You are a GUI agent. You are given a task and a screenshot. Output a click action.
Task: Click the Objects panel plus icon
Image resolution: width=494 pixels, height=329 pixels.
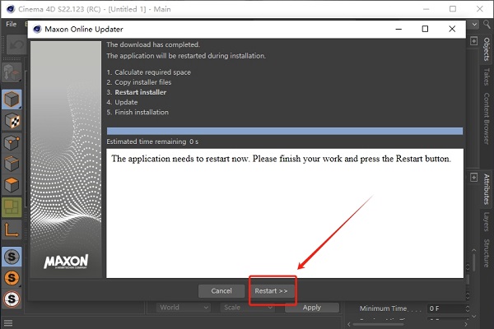click(474, 40)
